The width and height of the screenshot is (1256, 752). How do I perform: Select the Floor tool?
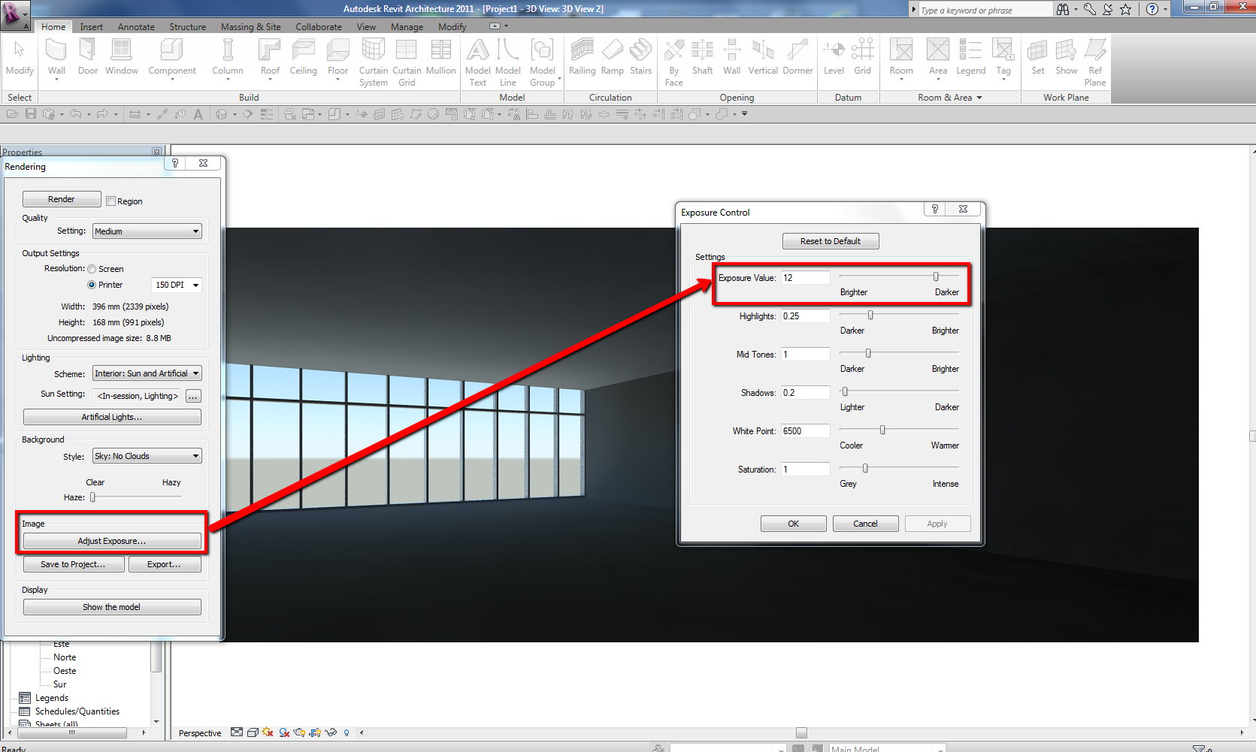(338, 58)
